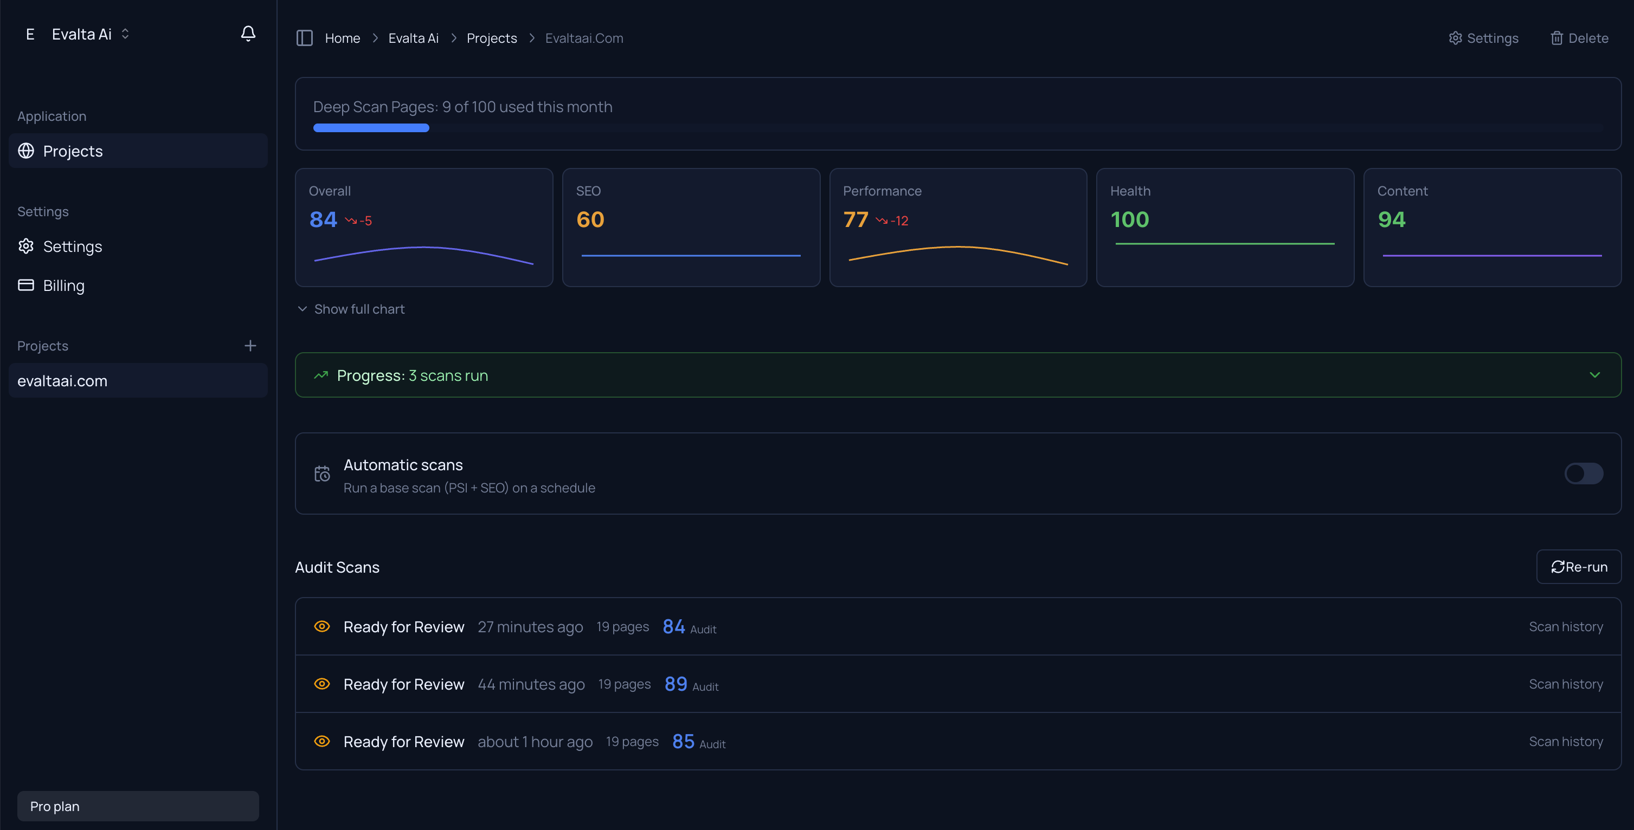Open Scan history for the 89 audit
Viewport: 1634px width, 830px height.
pos(1565,684)
